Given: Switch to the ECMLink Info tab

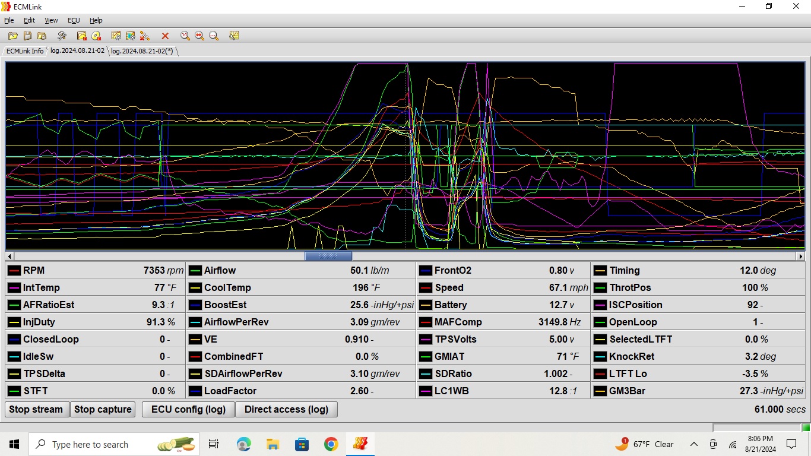Looking at the screenshot, I should click(x=25, y=51).
